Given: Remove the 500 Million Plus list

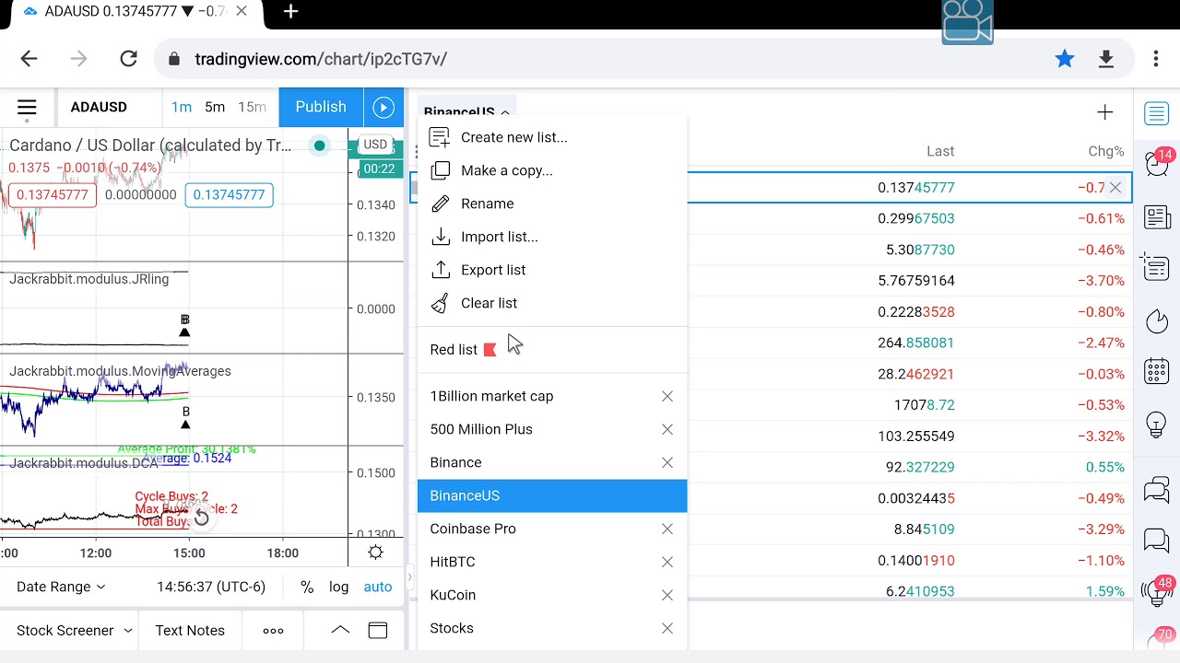Looking at the screenshot, I should (667, 429).
